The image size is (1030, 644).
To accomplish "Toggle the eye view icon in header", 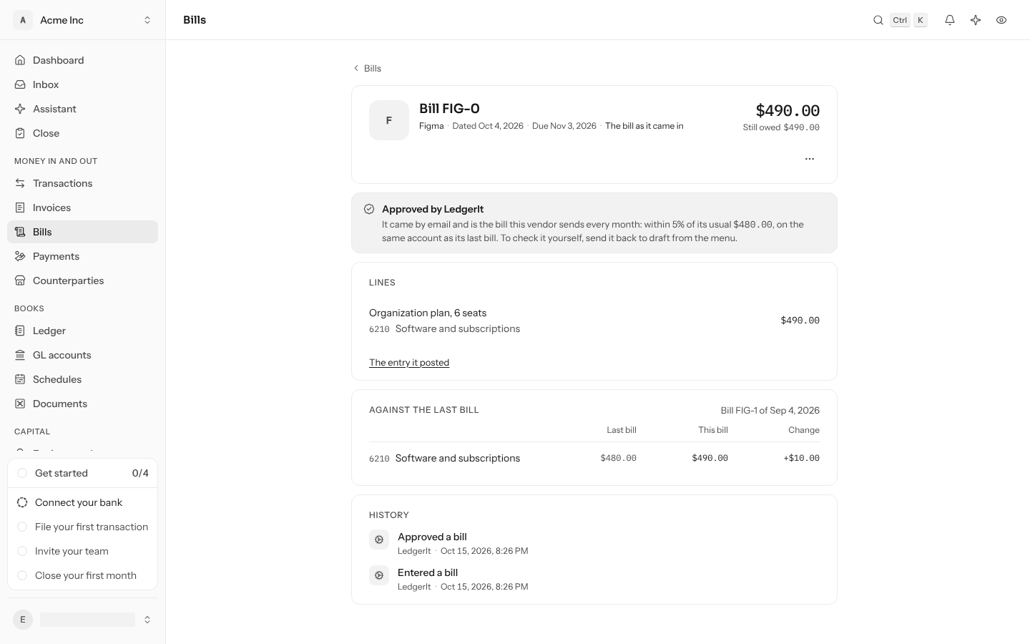I will coord(1001,20).
